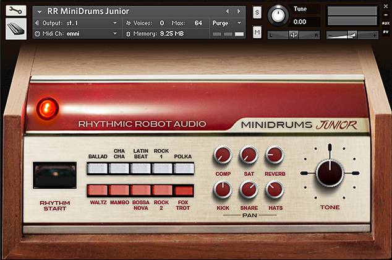This screenshot has height=260, width=392.
Task: Click the Output speaker icon
Action: click(x=37, y=23)
